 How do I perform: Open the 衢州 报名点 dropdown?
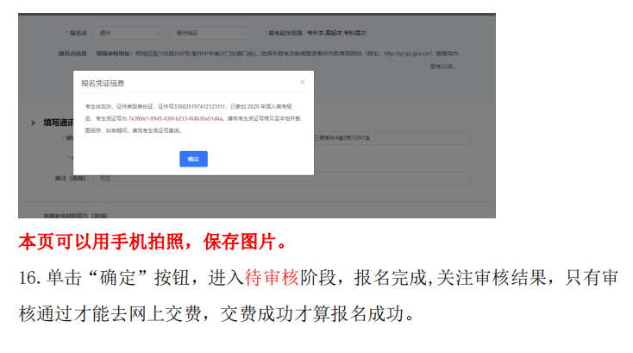pos(130,33)
